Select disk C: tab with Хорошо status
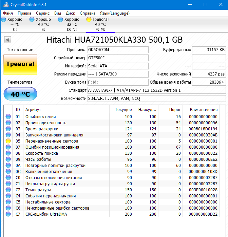Viewport: 228px width, 237px height. [x=15, y=24]
